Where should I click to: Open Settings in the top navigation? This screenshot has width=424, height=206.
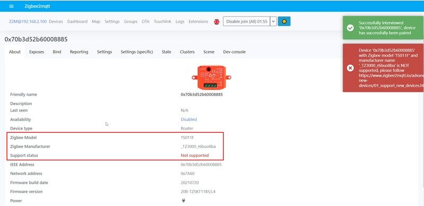coord(112,21)
